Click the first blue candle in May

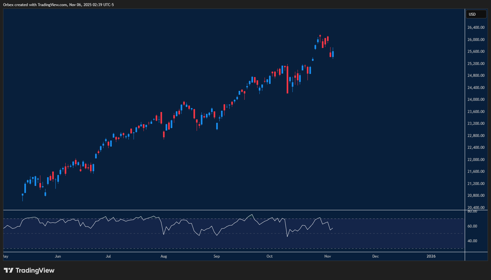22,195
